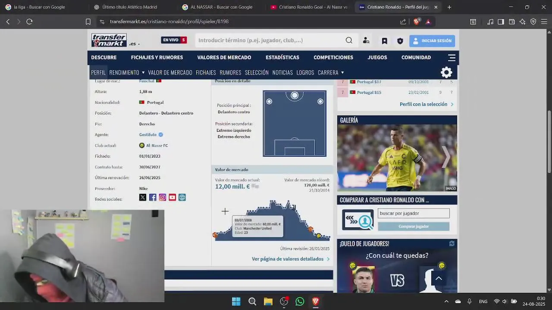Screen dimensions: 552x310
Task: Open the advanced user search icon
Action: click(366, 40)
